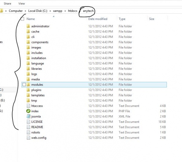Click the '5 KB' size of README

[x=163, y=127]
